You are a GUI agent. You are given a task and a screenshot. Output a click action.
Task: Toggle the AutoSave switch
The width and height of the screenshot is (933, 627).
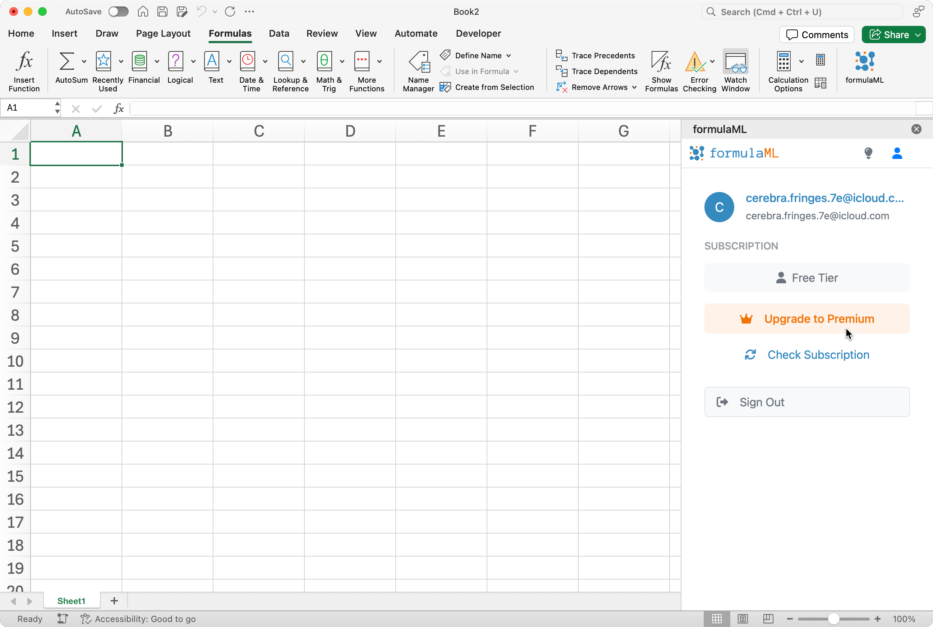tap(118, 12)
